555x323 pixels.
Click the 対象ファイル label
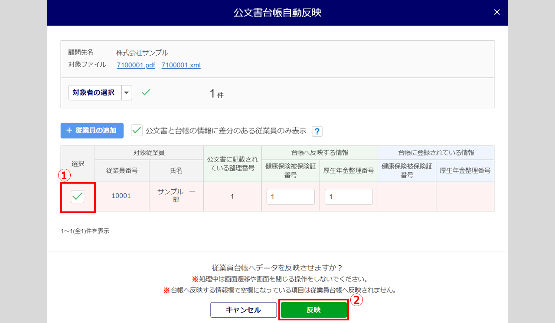[x=87, y=65]
